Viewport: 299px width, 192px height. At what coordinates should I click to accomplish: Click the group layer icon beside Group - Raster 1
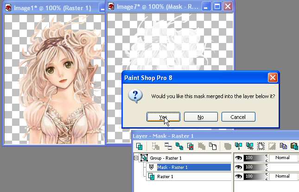[144, 158]
